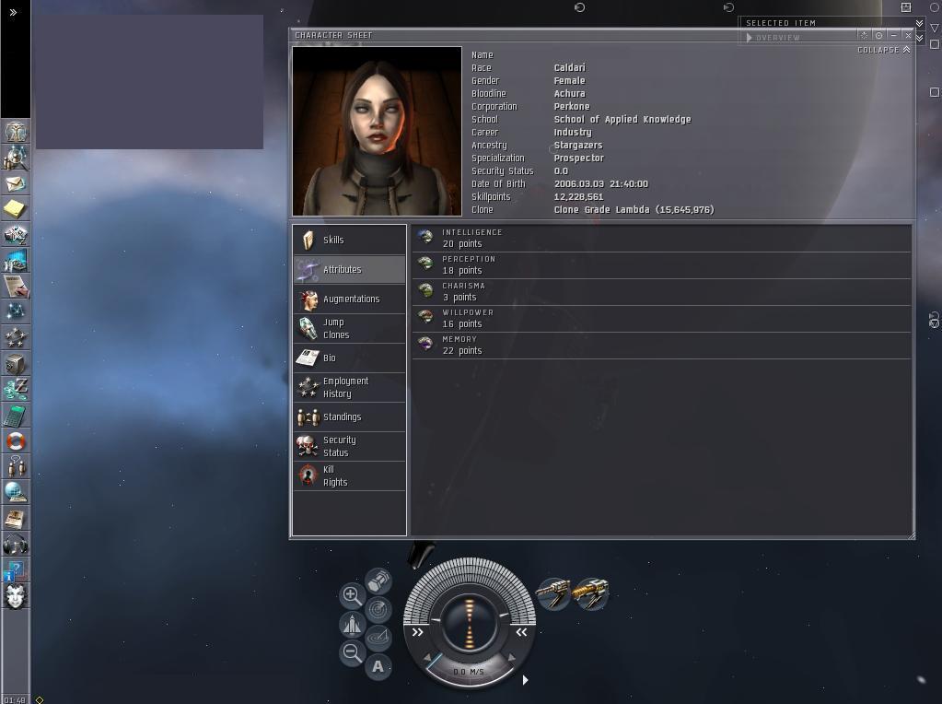Select the Intelligence 20 points row
Viewport: 942px width, 704px height.
(661, 239)
